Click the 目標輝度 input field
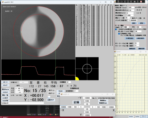 pyautogui.click(x=68, y=82)
